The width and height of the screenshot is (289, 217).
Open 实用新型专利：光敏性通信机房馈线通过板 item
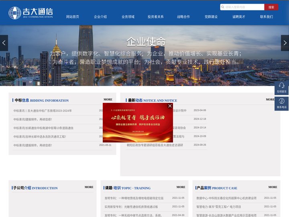tap(131, 207)
